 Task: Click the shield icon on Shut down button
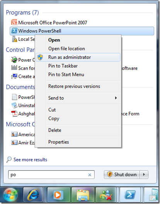pyautogui.click(x=110, y=174)
